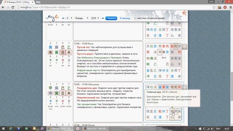Screen dimensions: 233x131
Task: Click the Нежелательный час label
Action: pos(88,98)
